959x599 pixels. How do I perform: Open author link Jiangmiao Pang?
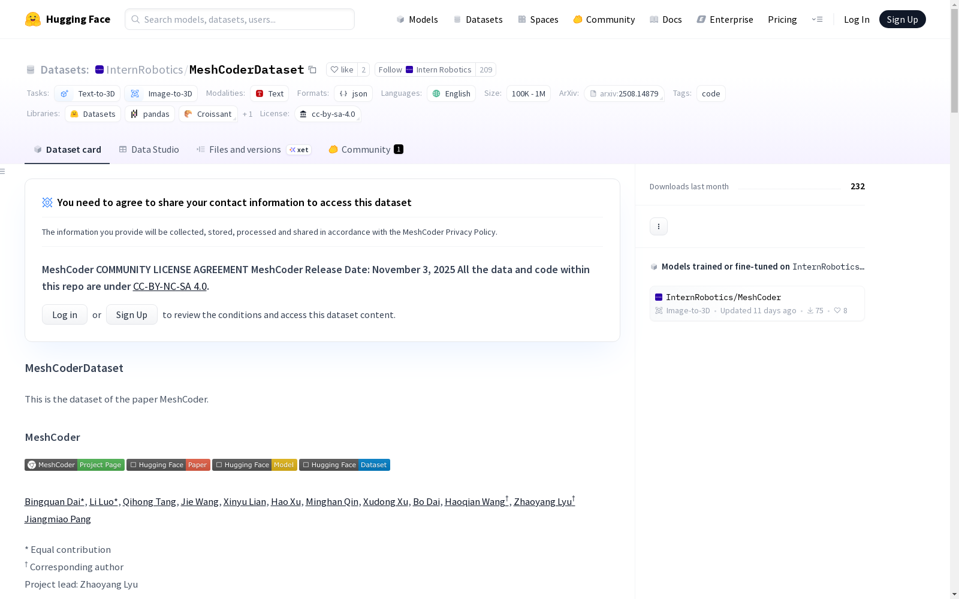coord(58,519)
